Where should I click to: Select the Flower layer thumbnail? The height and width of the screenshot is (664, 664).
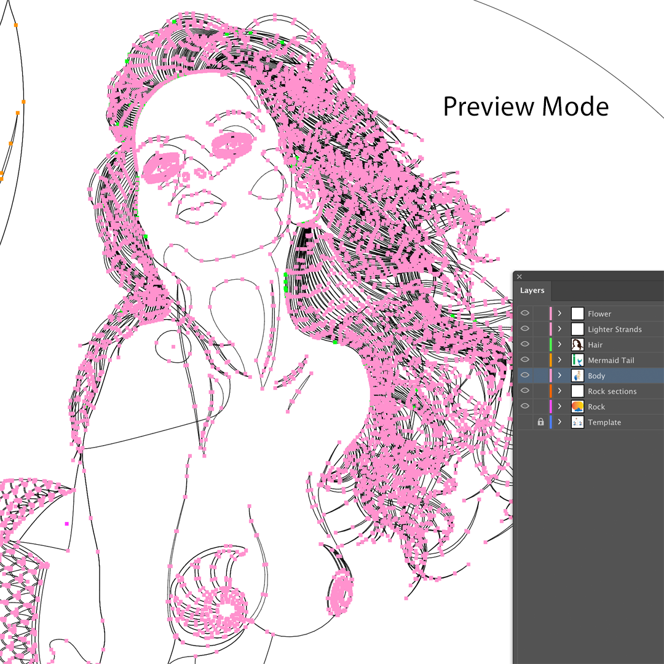(577, 314)
